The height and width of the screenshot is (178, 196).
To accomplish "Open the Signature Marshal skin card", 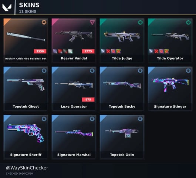I will (x=74, y=137).
